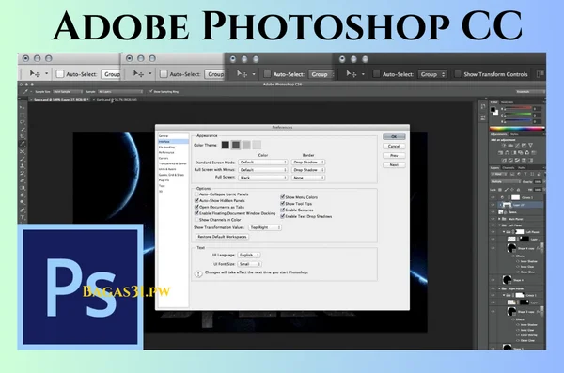564x373 pixels.
Task: Select the Move tool in left toolbox
Action: 22,107
